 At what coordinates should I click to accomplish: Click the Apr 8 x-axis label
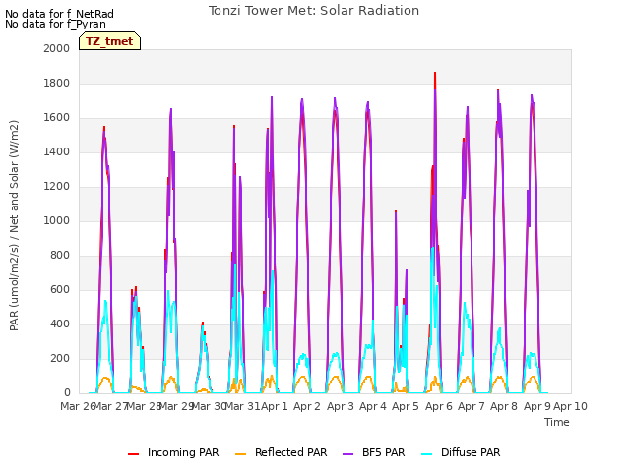pyautogui.click(x=504, y=406)
